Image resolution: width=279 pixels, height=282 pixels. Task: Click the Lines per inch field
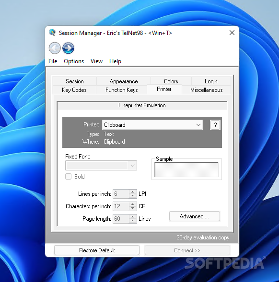tap(121, 194)
